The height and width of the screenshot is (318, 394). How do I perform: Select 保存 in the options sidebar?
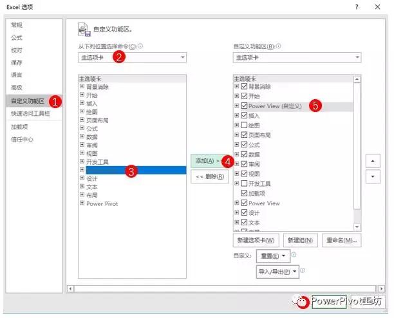pyautogui.click(x=17, y=62)
